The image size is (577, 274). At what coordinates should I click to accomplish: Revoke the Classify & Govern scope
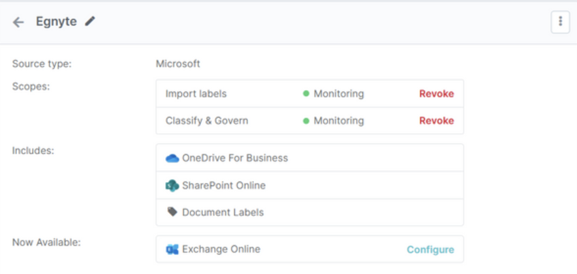click(436, 121)
